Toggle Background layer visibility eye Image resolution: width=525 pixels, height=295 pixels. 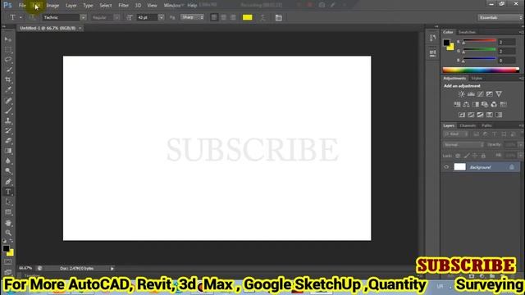(446, 167)
